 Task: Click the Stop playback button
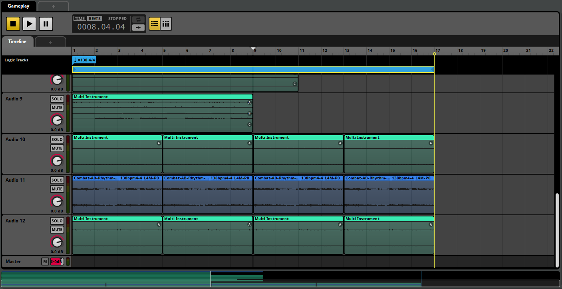click(x=13, y=24)
